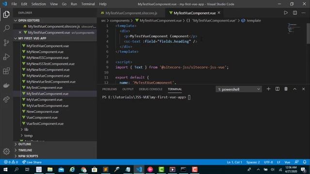Open the Manage gear menu

pyautogui.click(x=6, y=151)
